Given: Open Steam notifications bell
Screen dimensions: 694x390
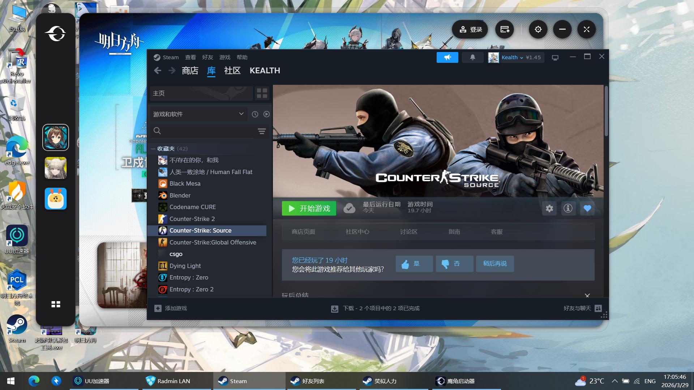Looking at the screenshot, I should click(x=472, y=57).
